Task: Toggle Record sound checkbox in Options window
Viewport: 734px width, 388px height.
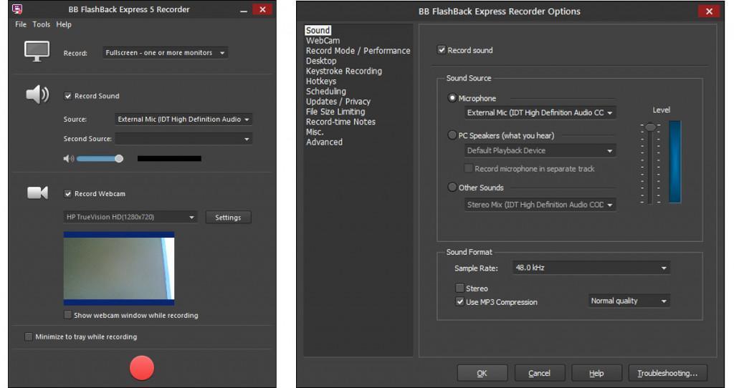Action: coord(441,49)
